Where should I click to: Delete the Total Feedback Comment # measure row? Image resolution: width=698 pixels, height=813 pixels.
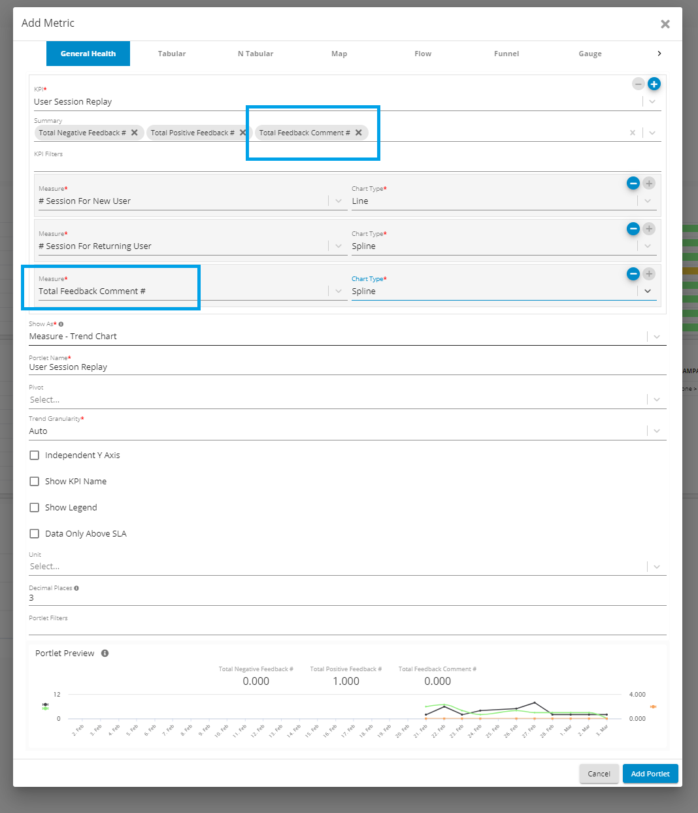pyautogui.click(x=633, y=274)
